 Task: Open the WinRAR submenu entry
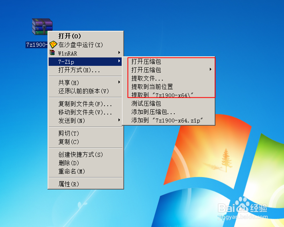point(85,53)
